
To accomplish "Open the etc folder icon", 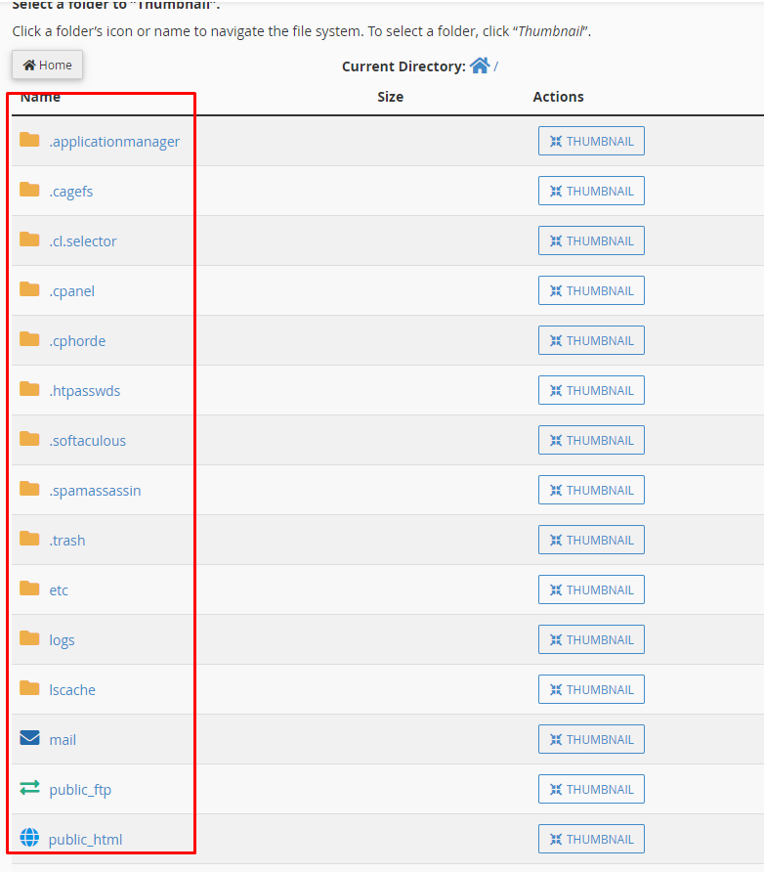I will (29, 589).
